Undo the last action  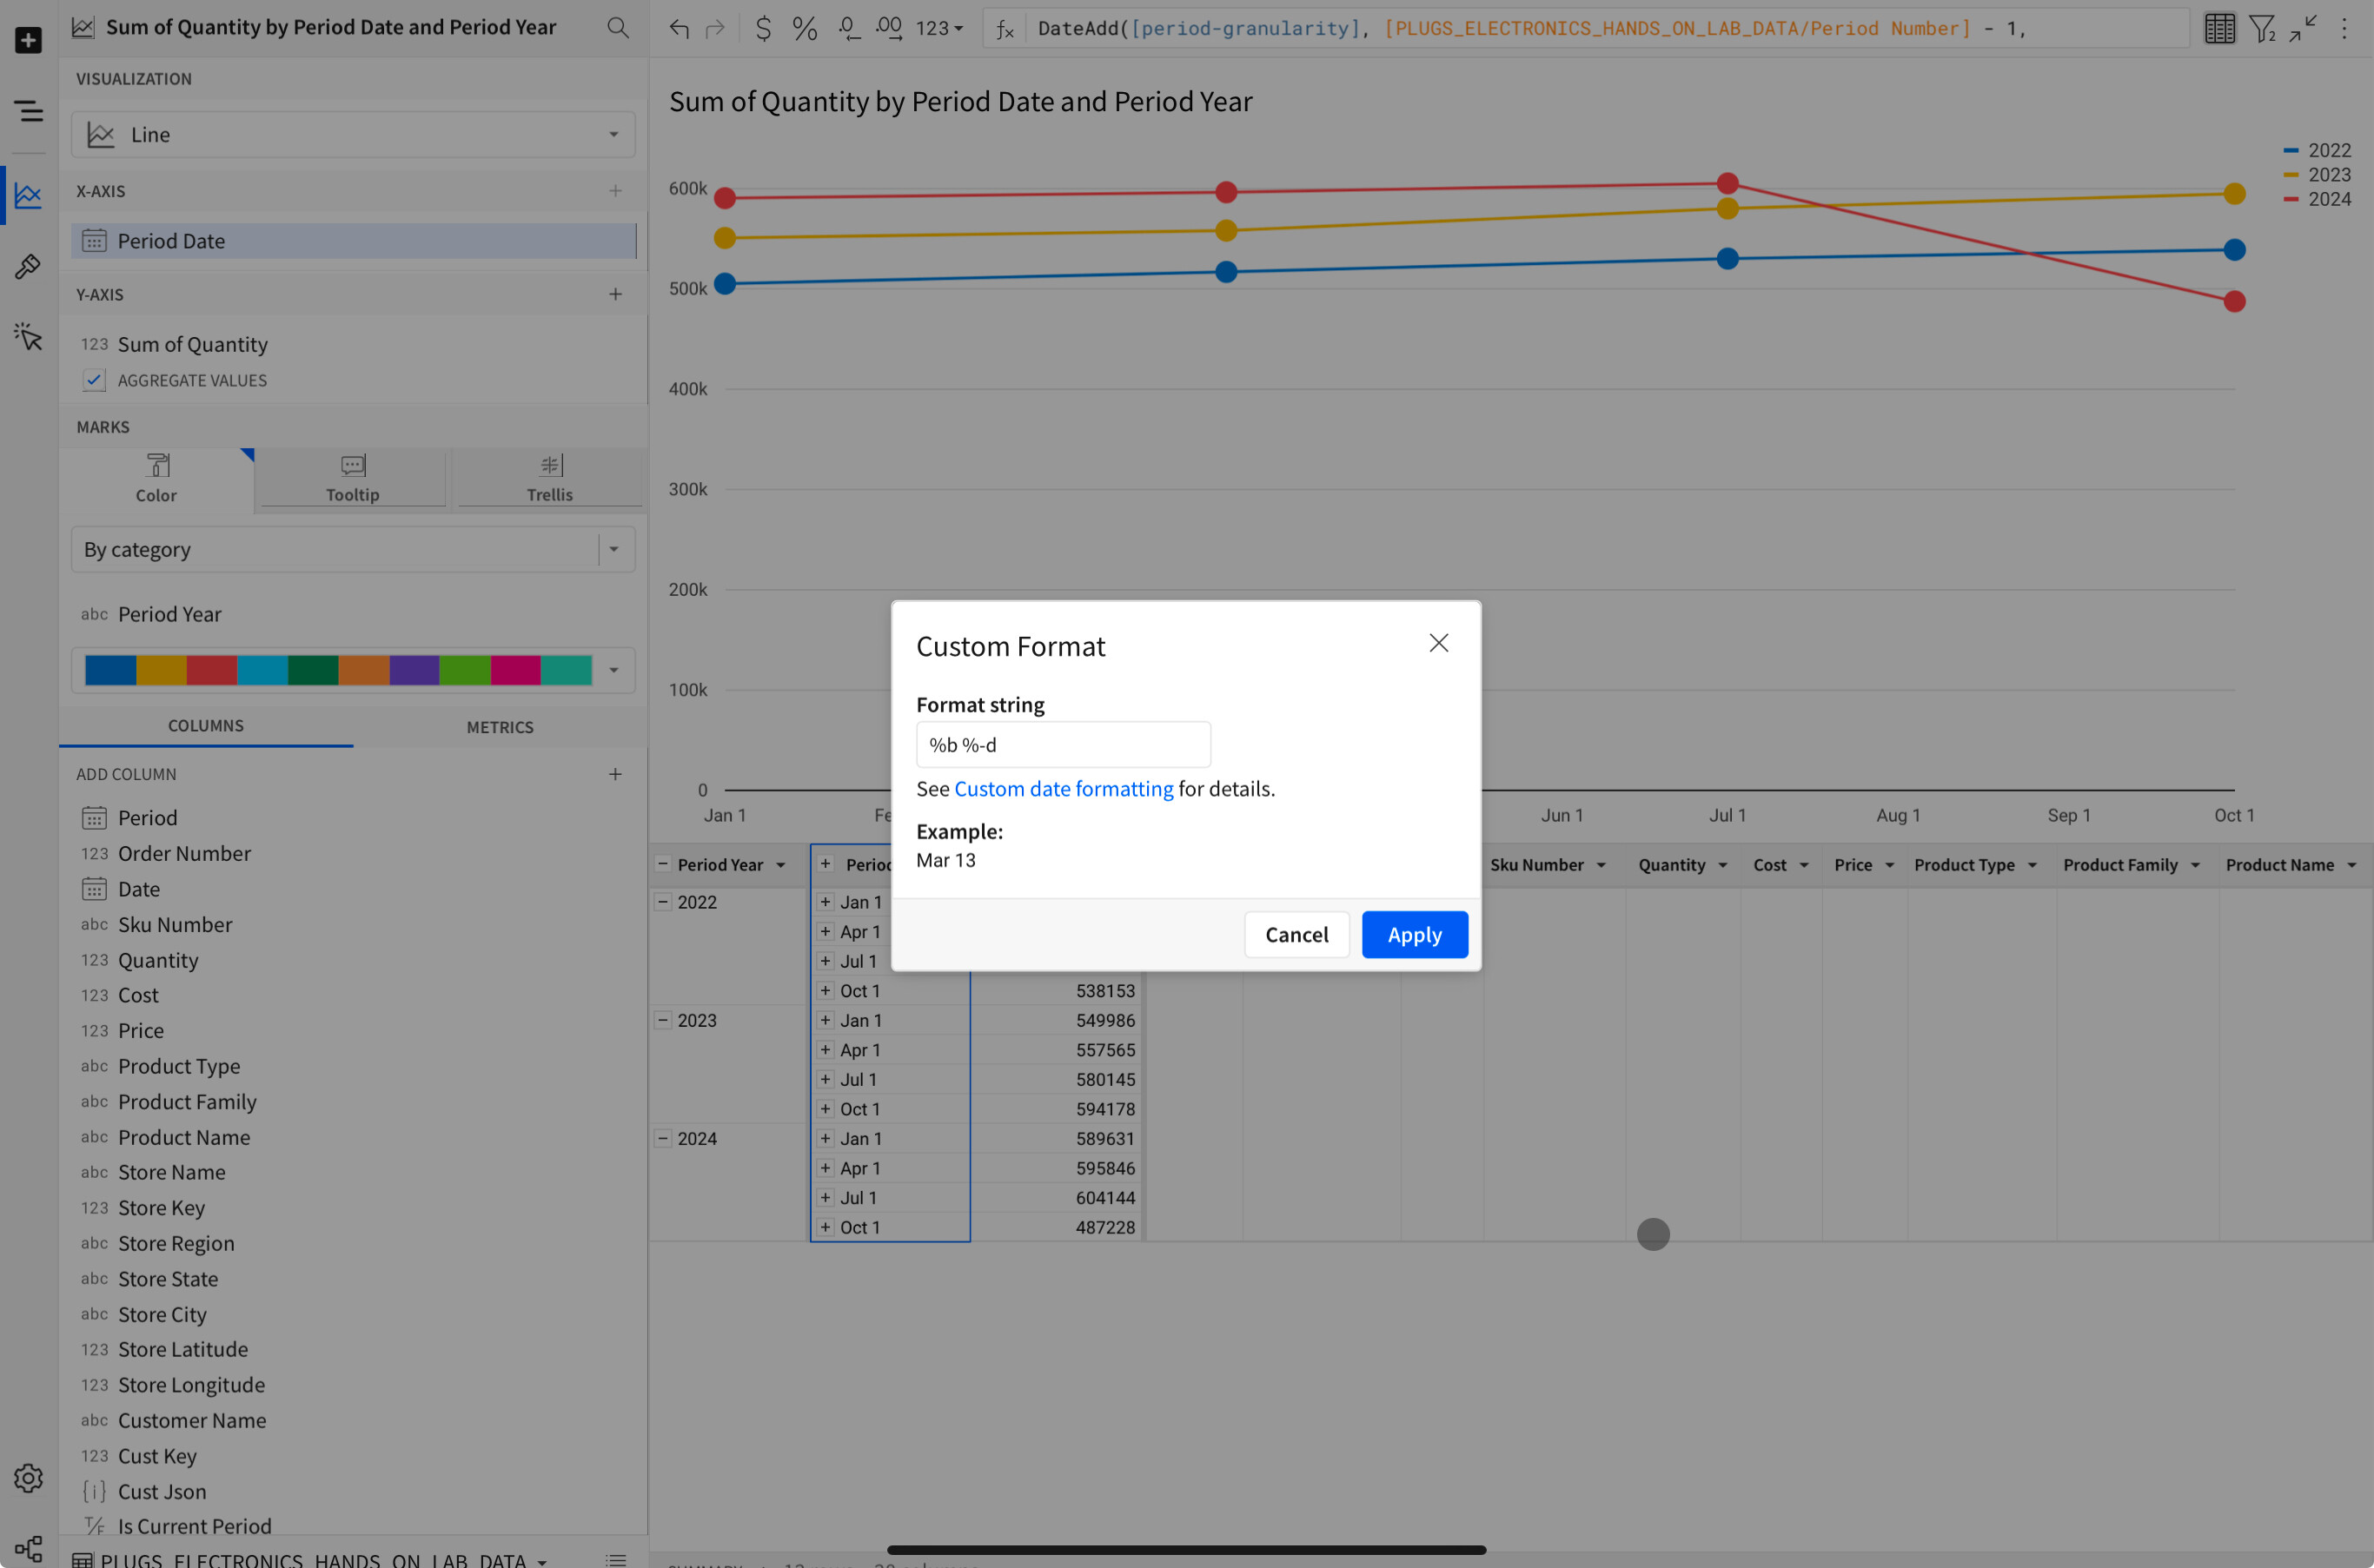point(678,28)
